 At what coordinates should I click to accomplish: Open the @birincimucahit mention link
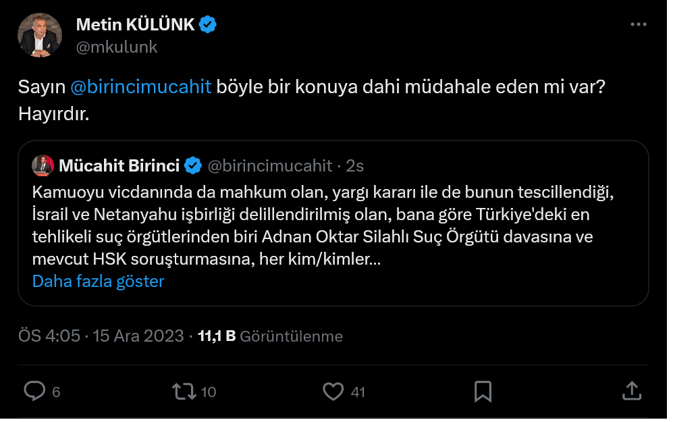[141, 87]
